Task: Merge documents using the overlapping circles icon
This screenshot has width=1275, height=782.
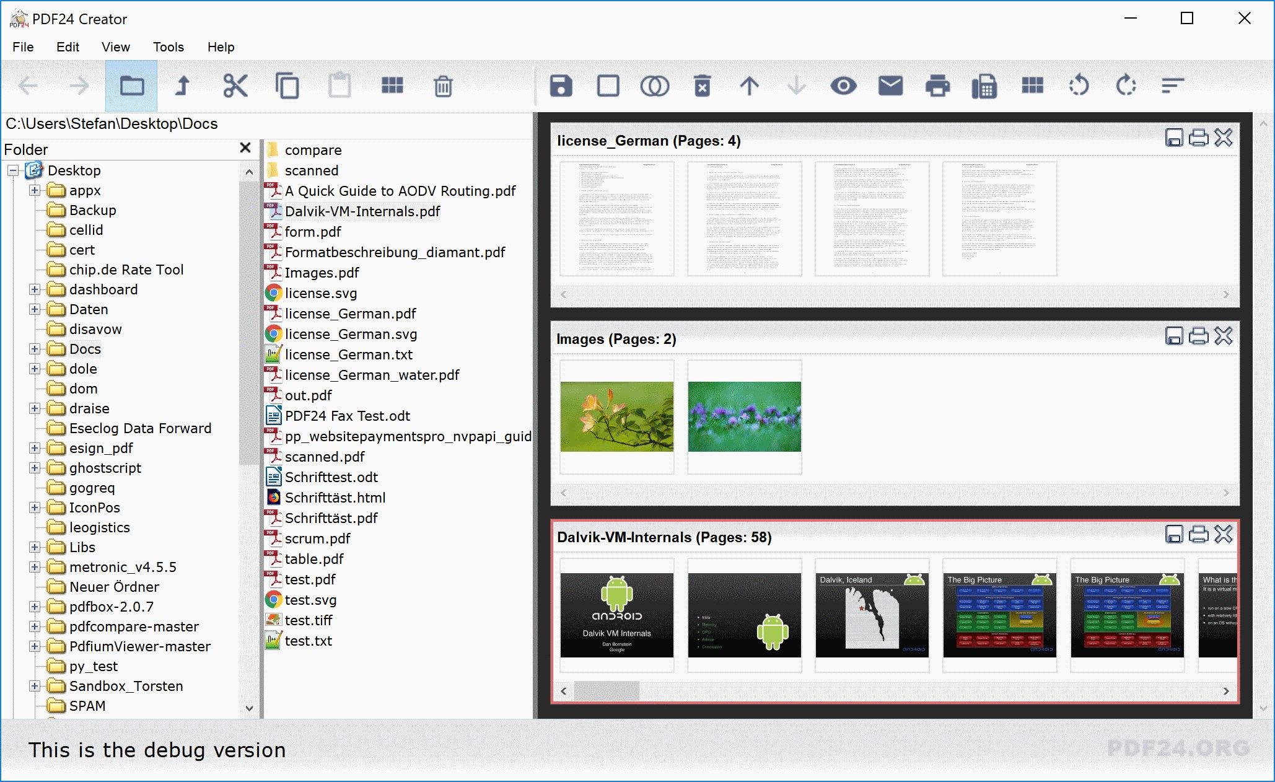Action: (655, 86)
